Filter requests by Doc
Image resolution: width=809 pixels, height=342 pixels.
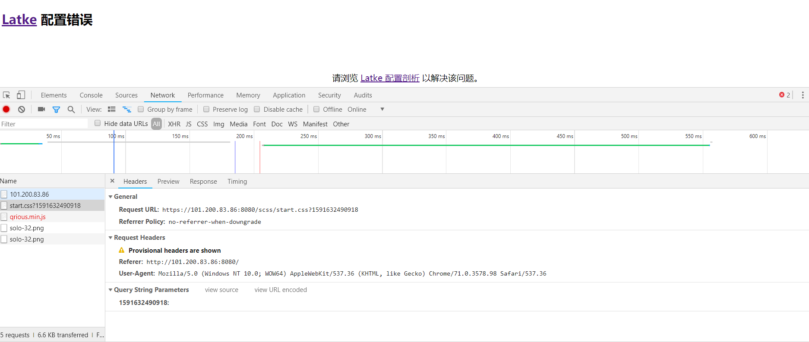[277, 124]
